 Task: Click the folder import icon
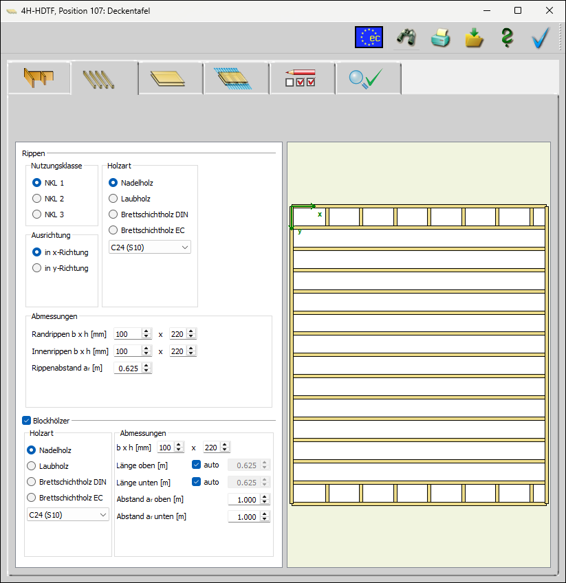[x=474, y=37]
